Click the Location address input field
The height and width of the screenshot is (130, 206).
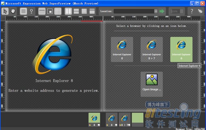[x=133, y=11]
